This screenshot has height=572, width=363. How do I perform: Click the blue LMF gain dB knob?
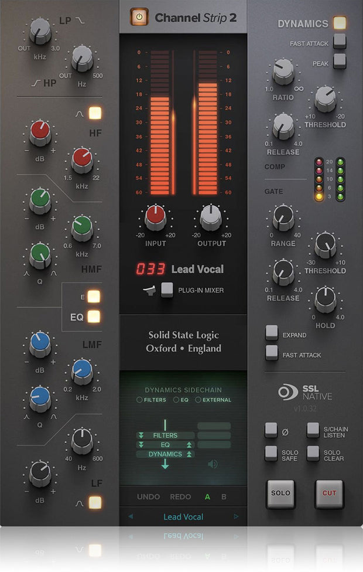coord(40,343)
